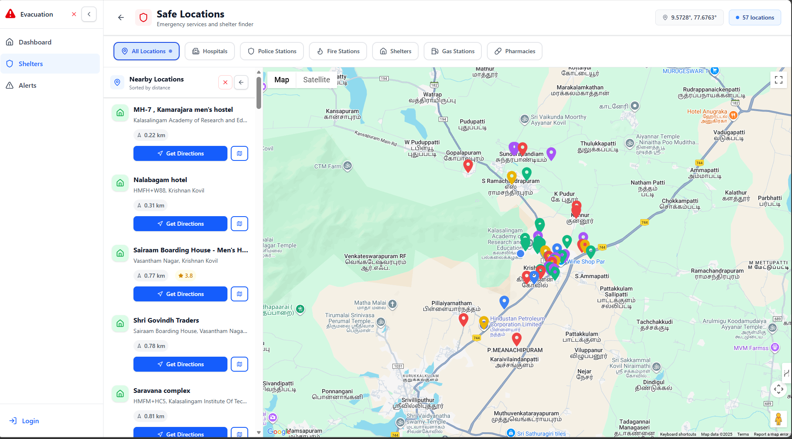Show Shri Govindh Traders on map
The image size is (792, 439).
pyautogui.click(x=239, y=364)
